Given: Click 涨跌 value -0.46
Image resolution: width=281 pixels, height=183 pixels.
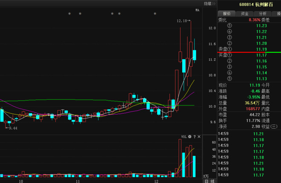Looking at the screenshot, I should (x=255, y=91).
